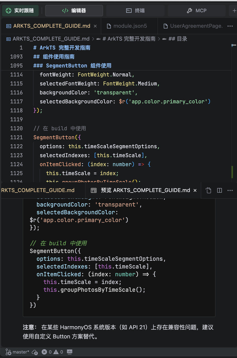Toggle the 实时跟随 live follow button

tap(20, 11)
